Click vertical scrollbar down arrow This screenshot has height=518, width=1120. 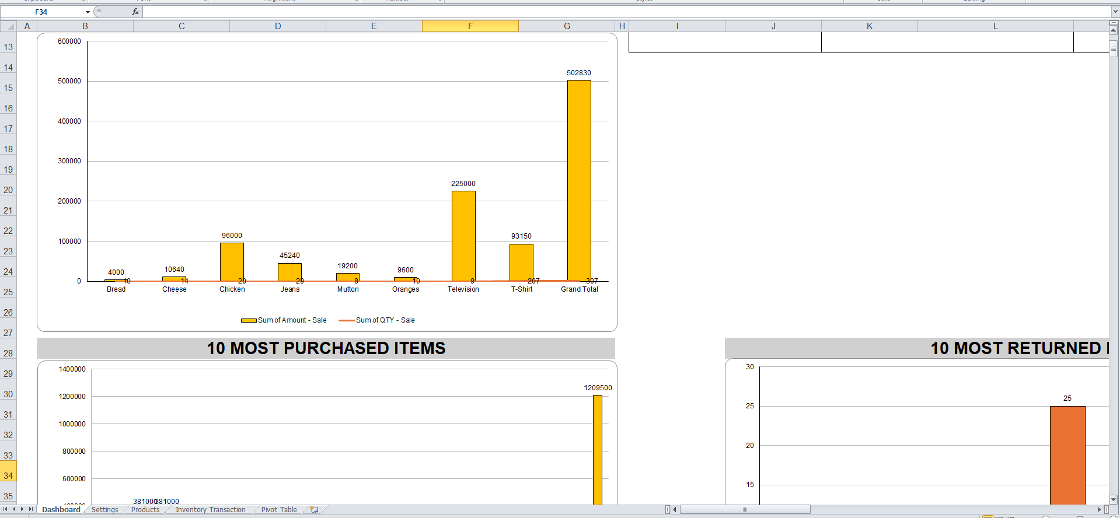(1113, 499)
